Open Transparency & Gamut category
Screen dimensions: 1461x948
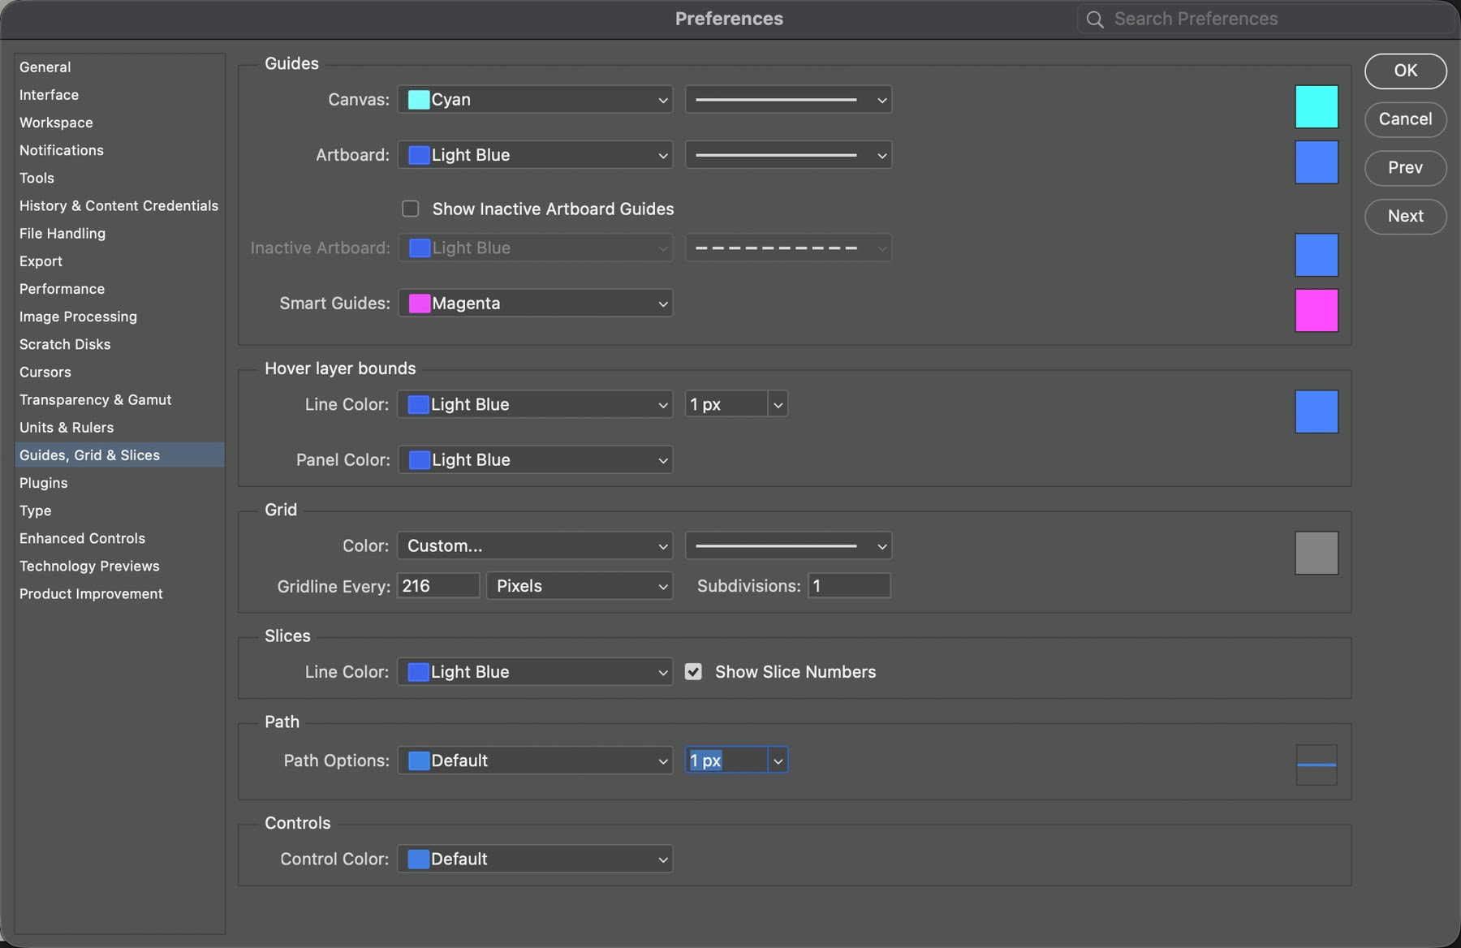119,400
